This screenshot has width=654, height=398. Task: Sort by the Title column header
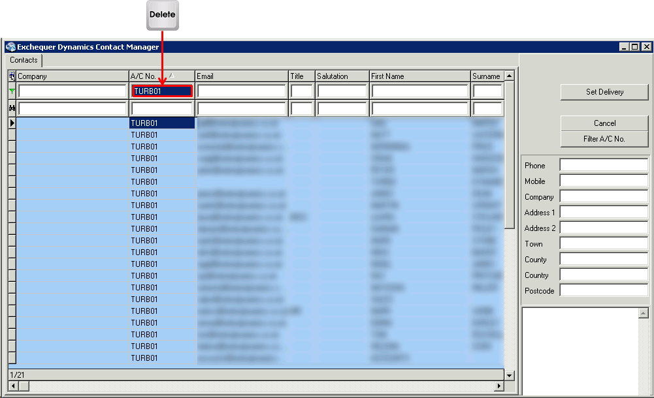click(302, 76)
